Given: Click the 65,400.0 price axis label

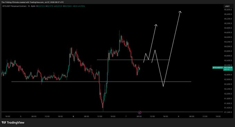Looking at the screenshot, I should pos(228,14).
